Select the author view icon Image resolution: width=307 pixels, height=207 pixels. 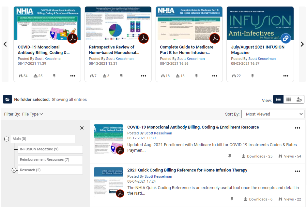pos(299,99)
